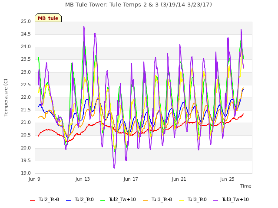This screenshot has height=208, width=278.
Task: Click the Jun 13 x-axis tick label
Action: [83, 179]
